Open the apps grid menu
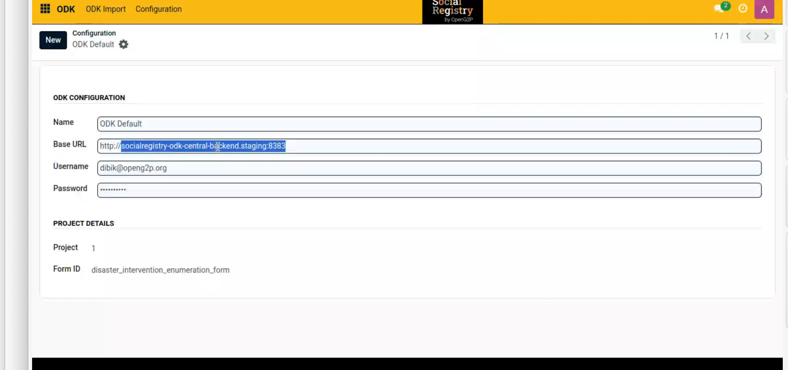The height and width of the screenshot is (370, 788). pos(45,9)
